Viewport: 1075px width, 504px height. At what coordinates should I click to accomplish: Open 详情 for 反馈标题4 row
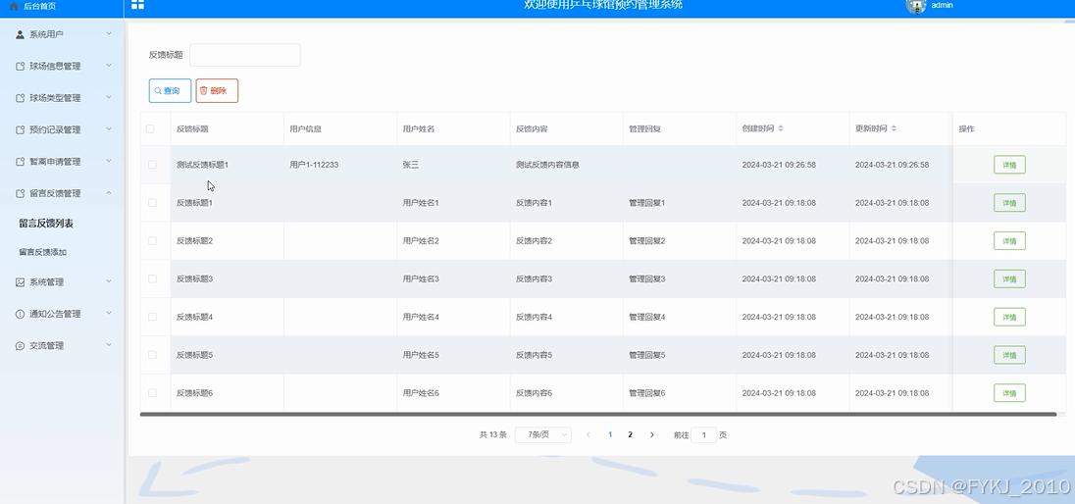(1009, 317)
